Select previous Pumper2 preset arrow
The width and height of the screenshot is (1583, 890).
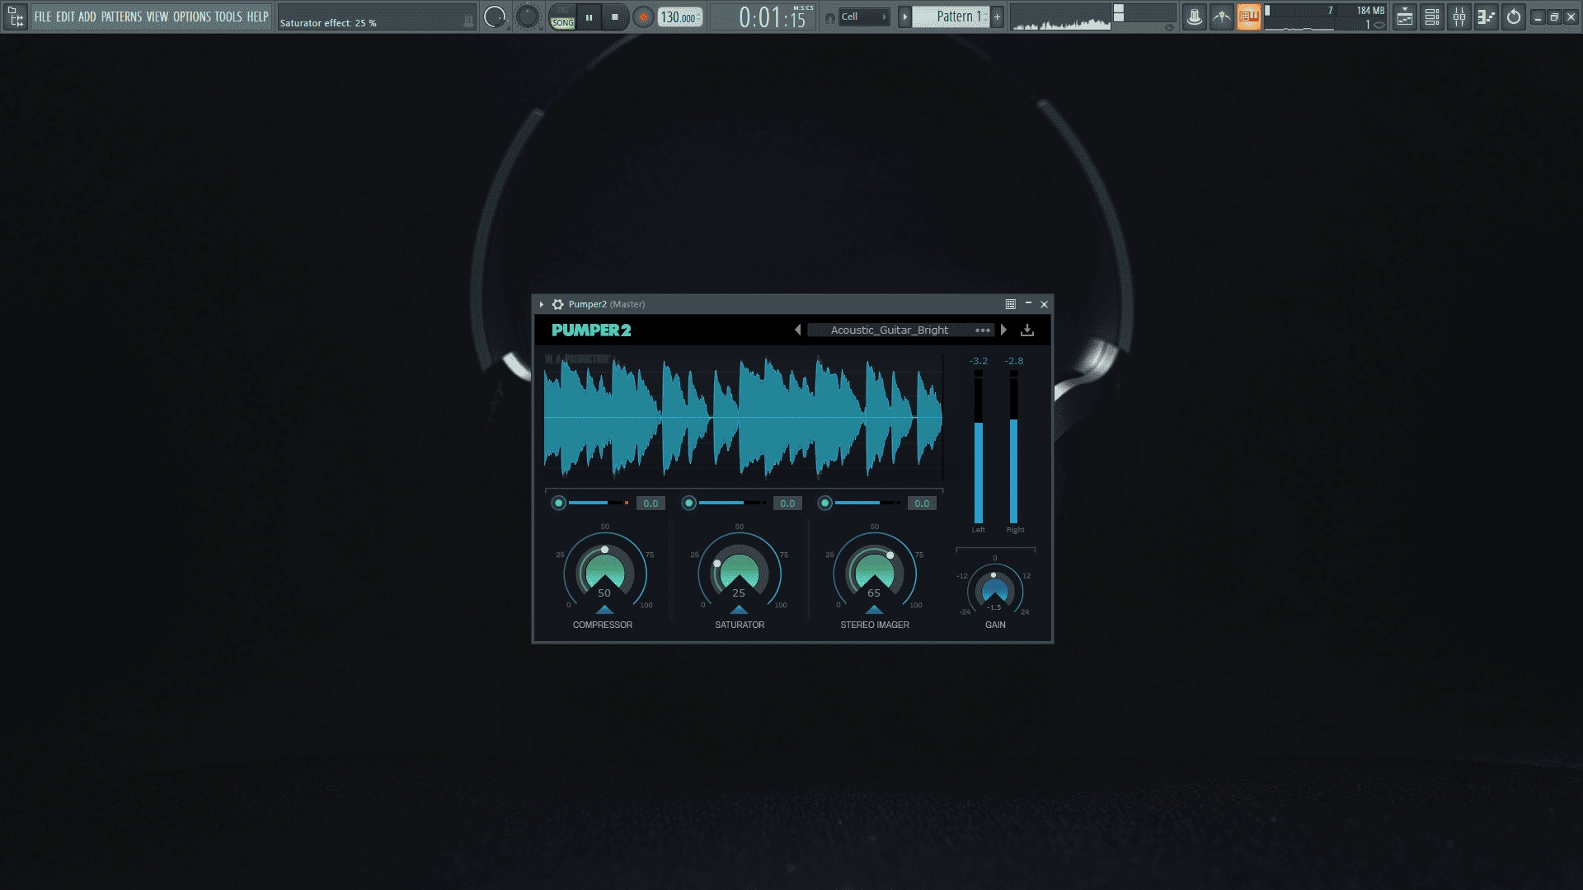(x=797, y=330)
